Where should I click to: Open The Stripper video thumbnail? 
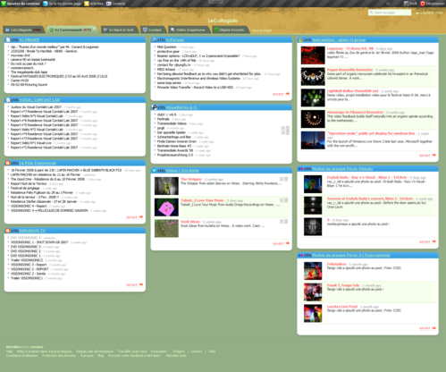166,186
